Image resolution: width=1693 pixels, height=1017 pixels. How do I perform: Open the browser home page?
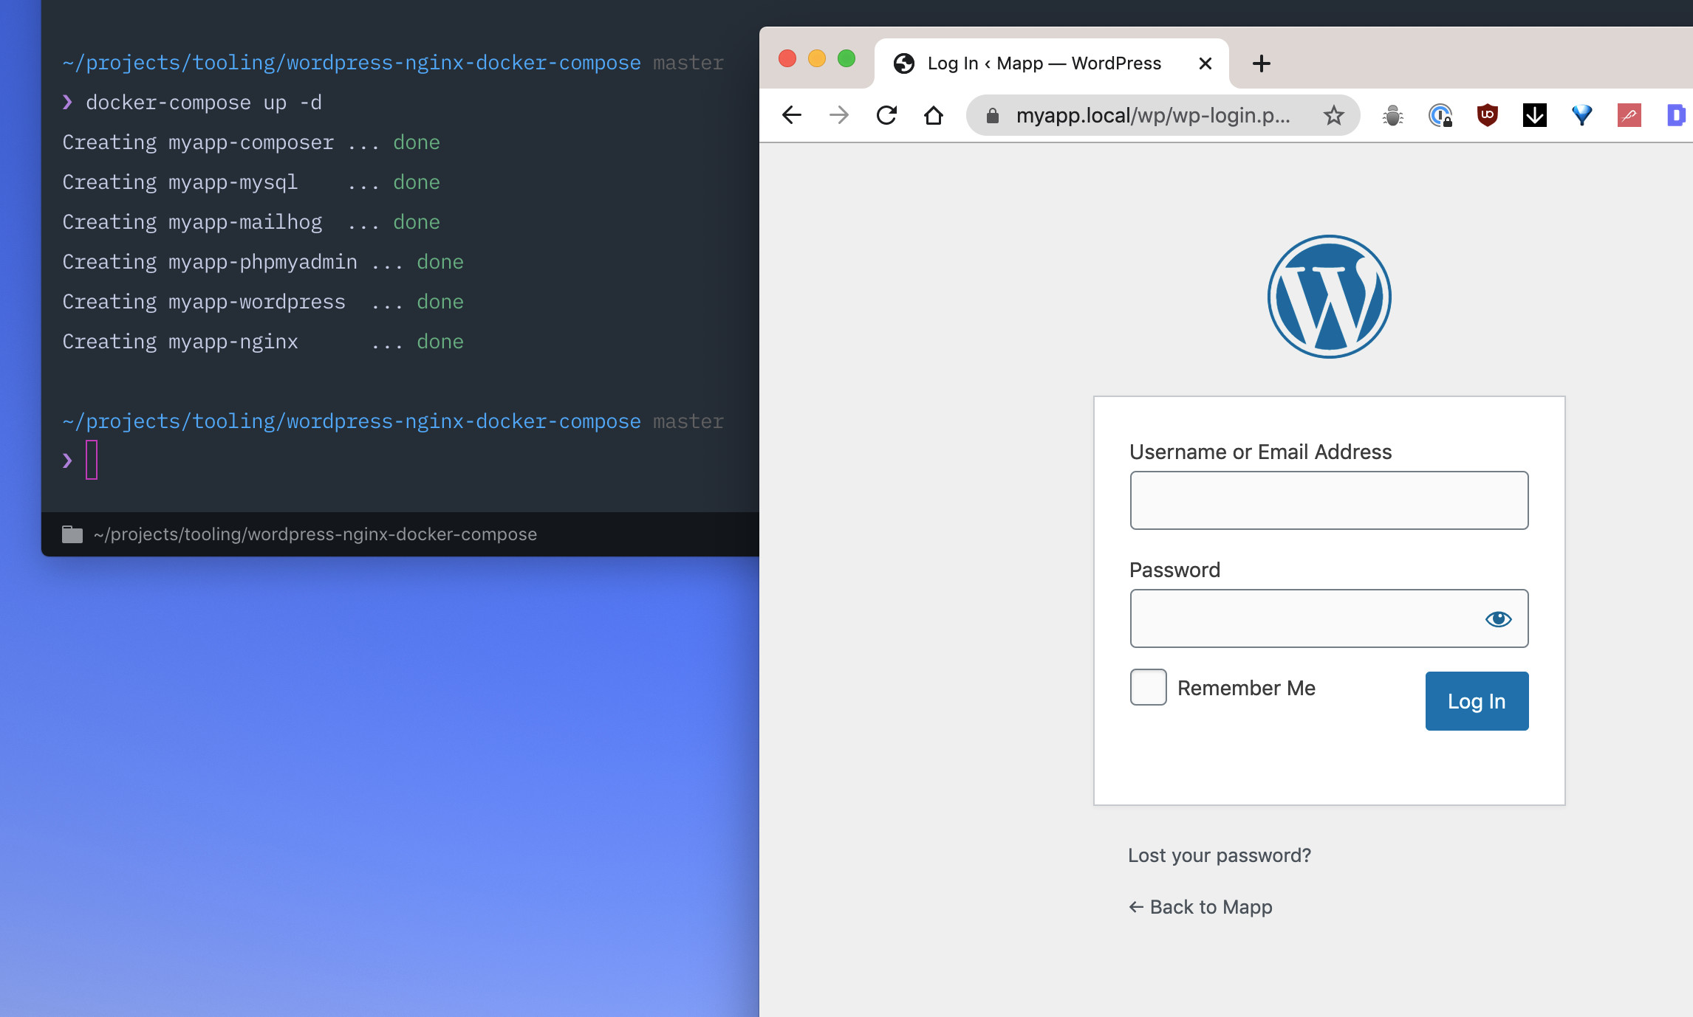coord(934,115)
